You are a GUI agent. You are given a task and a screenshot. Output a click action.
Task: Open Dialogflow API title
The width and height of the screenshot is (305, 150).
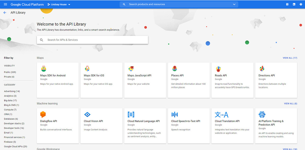point(48,121)
